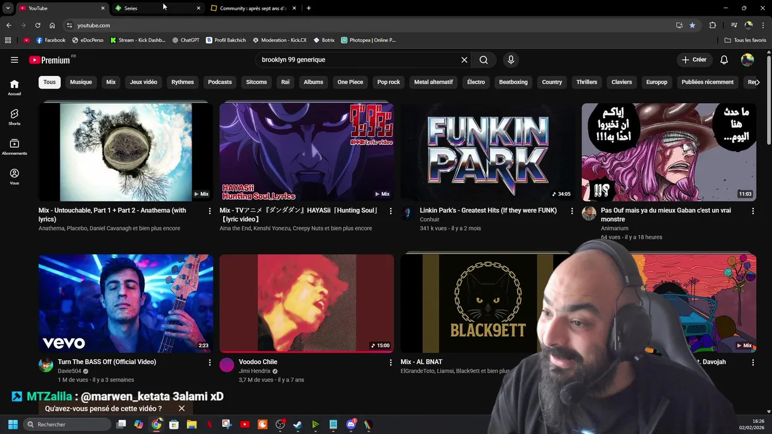Dismiss the video feedback survey
Viewport: 772px width, 434px height.
point(182,409)
